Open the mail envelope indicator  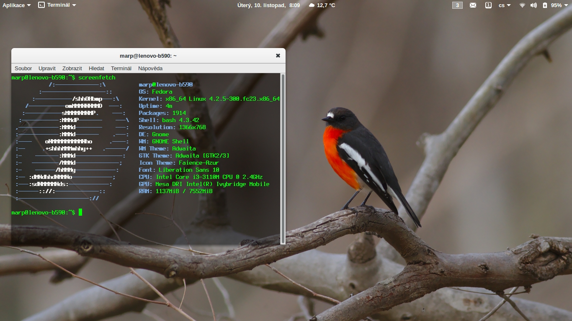coord(473,5)
